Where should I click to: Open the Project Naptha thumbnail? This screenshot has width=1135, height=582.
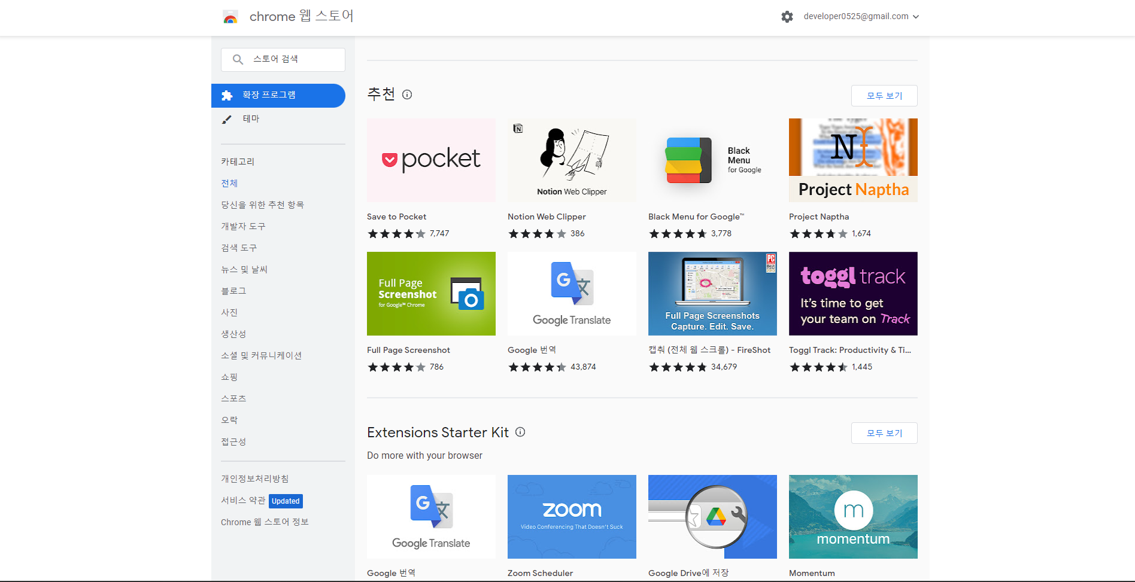point(853,160)
